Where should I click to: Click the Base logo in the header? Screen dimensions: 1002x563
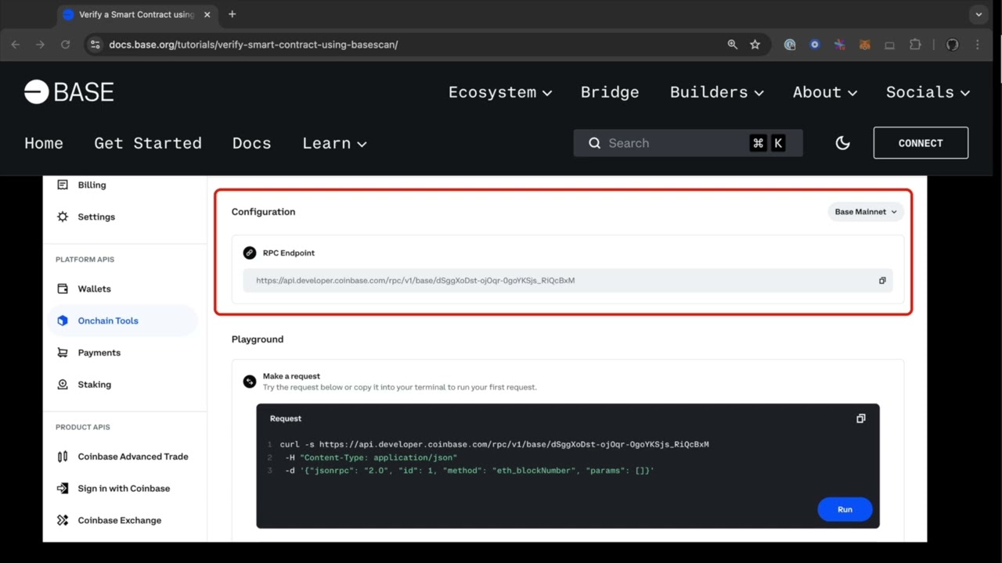(69, 91)
